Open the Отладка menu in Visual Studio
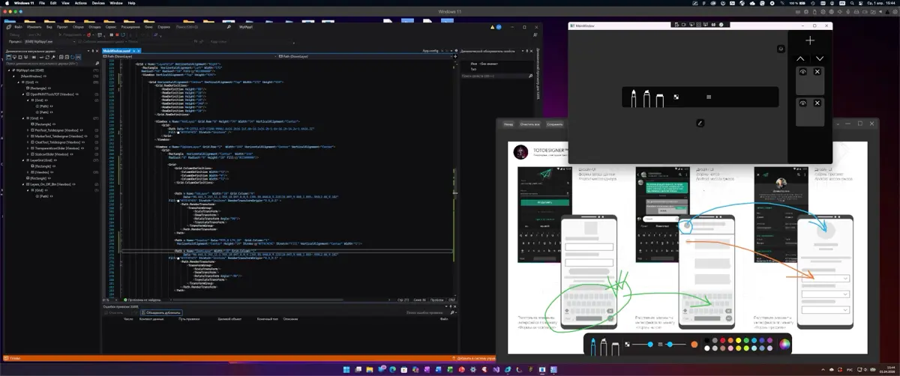 tap(94, 27)
